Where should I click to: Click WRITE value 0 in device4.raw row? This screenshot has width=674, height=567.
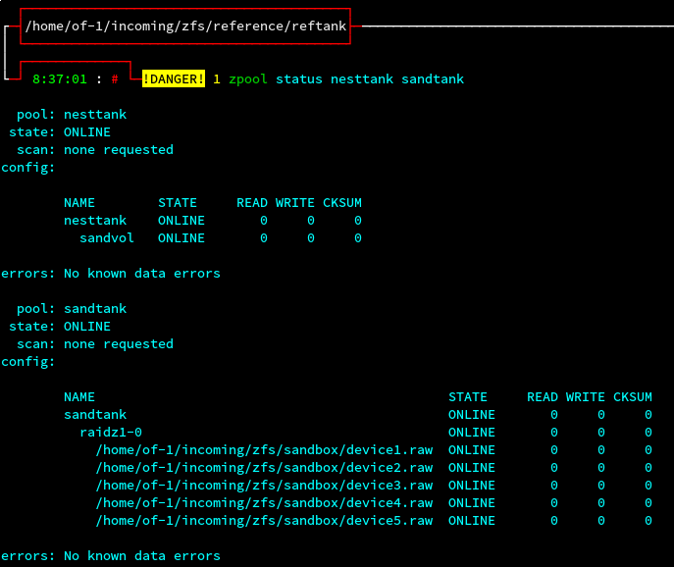tap(601, 503)
